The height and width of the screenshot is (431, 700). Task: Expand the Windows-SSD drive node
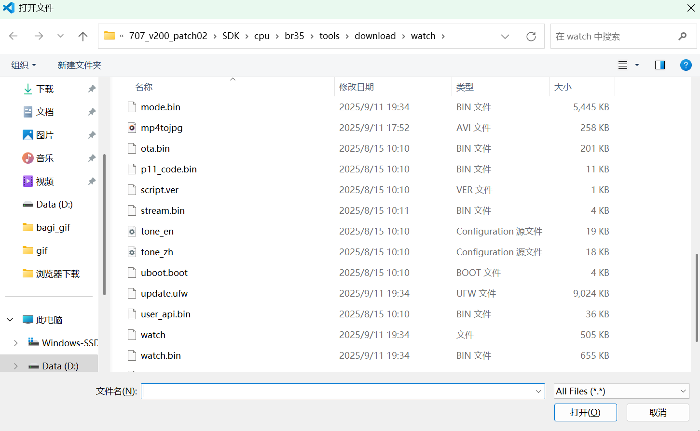coord(16,343)
